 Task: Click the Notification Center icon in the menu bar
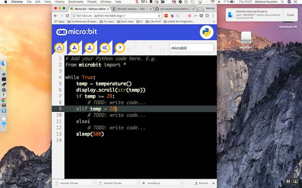point(295,2)
